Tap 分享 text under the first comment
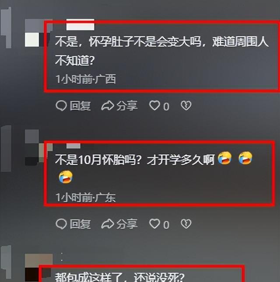This screenshot has width=280, height=282. click(127, 106)
